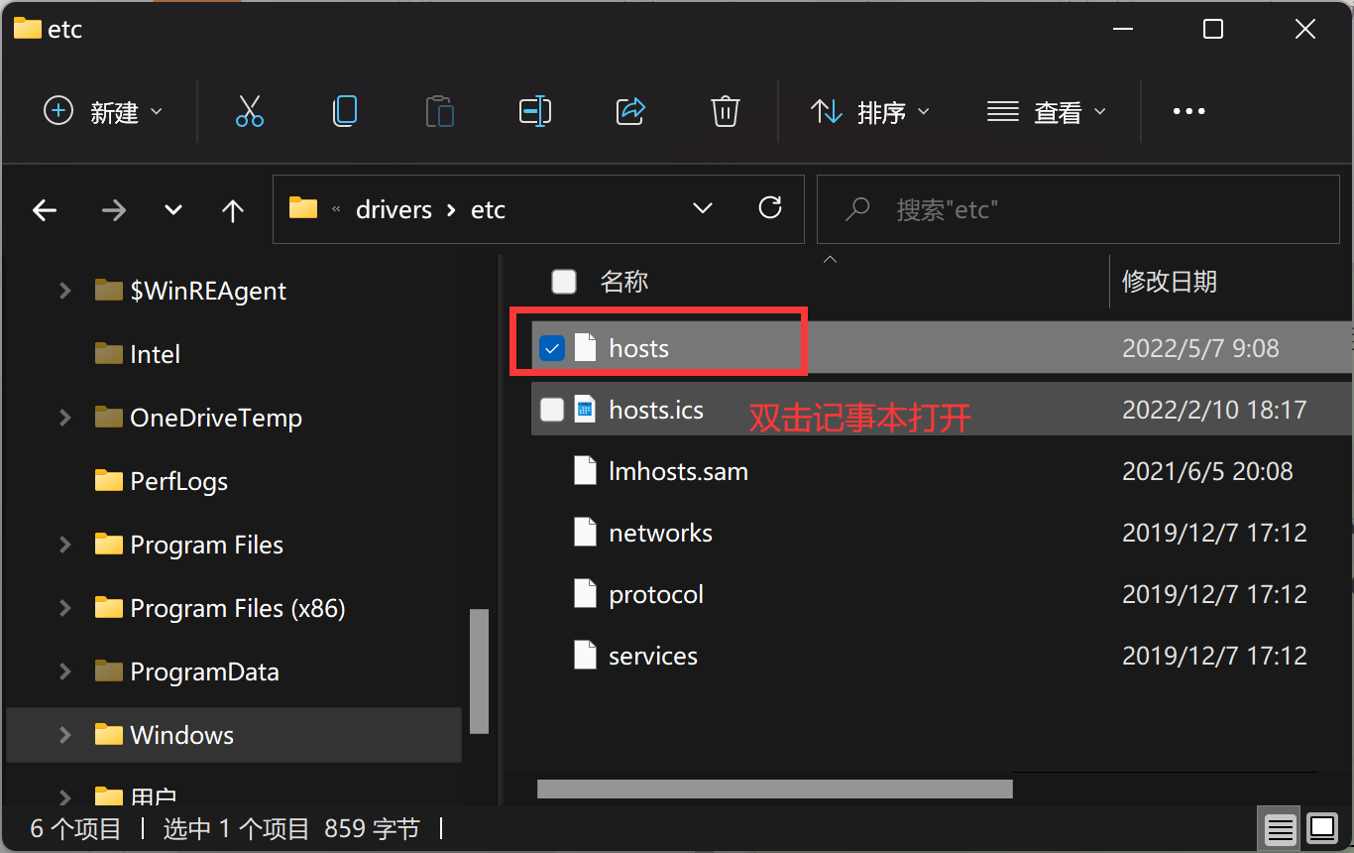Click the networks file icon
Viewport: 1354px width, 853px height.
click(x=586, y=533)
